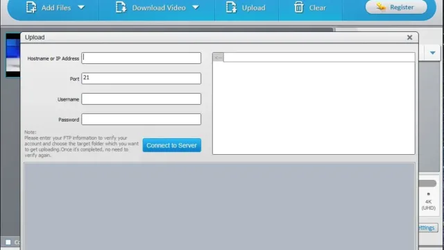Toggle the checkbox at the main window's bottom left
This screenshot has height=250, width=444.
(x=8, y=242)
